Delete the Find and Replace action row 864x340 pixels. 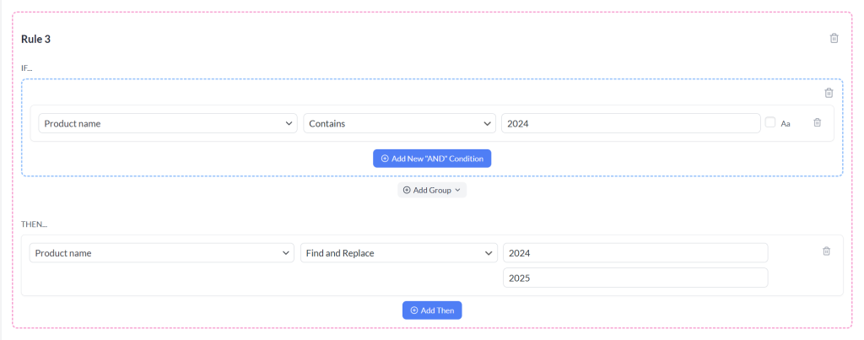click(826, 251)
